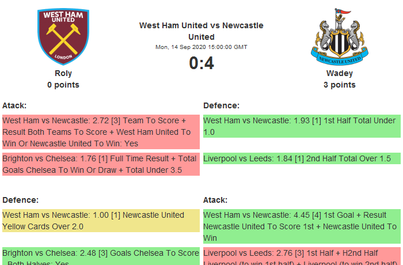
Task: Select green bet Liverpool vs Leeds 1.84
Action: [302, 158]
